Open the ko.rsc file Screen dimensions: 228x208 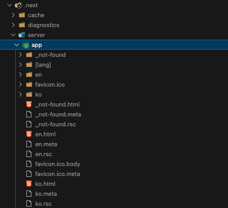[x=114, y=204]
